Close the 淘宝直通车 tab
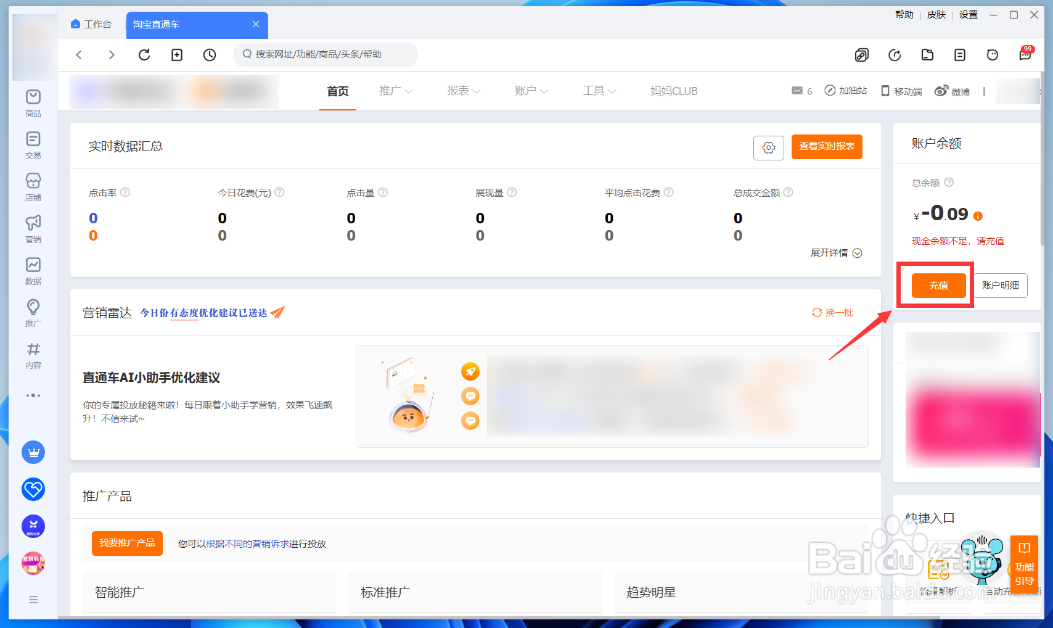Screen dimensions: 1053x628 coord(256,24)
